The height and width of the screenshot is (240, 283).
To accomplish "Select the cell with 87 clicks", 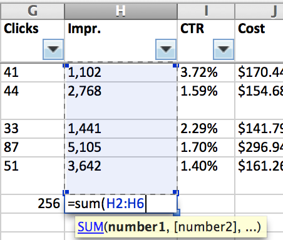I will tap(33, 147).
